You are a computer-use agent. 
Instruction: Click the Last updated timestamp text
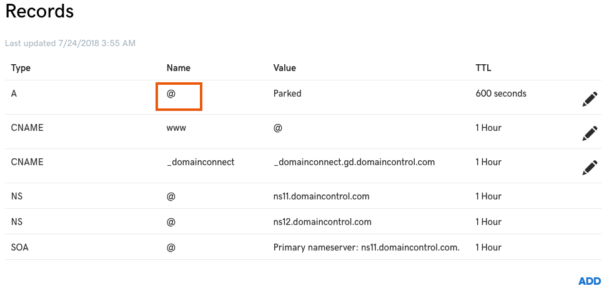[71, 43]
